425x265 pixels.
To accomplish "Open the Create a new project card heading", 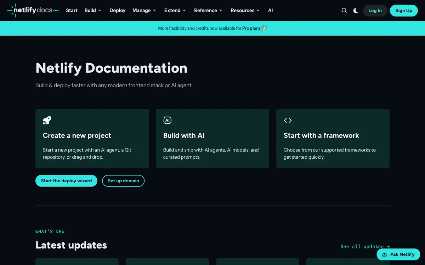I will click(77, 135).
